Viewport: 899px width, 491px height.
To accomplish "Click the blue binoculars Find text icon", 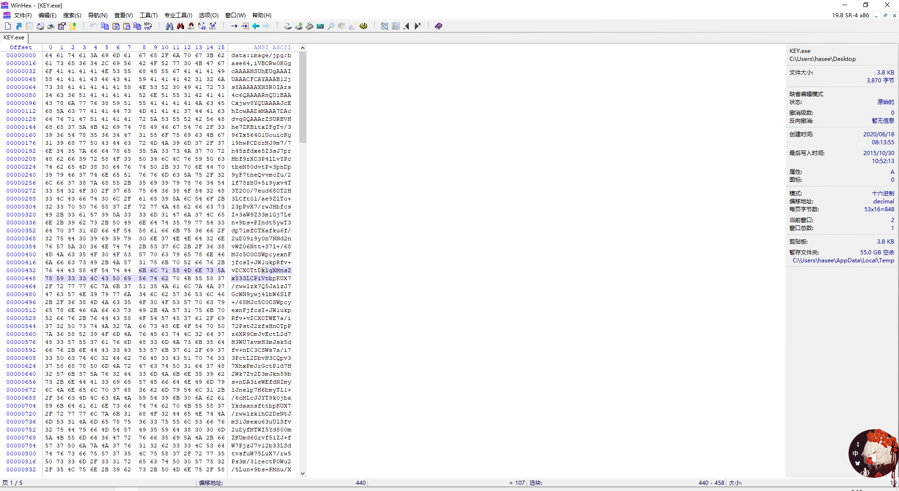I will [169, 26].
